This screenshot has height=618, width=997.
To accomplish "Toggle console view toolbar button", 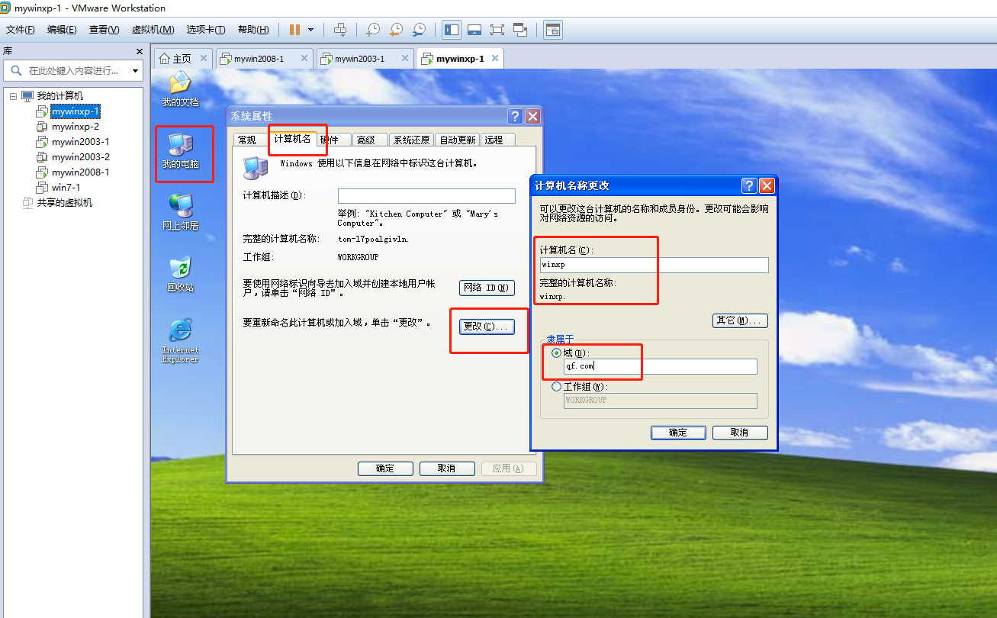I will tap(552, 30).
